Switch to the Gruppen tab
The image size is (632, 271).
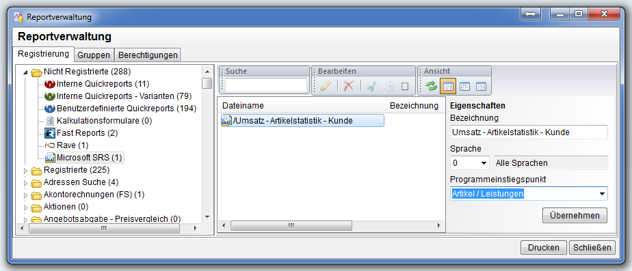pos(94,55)
